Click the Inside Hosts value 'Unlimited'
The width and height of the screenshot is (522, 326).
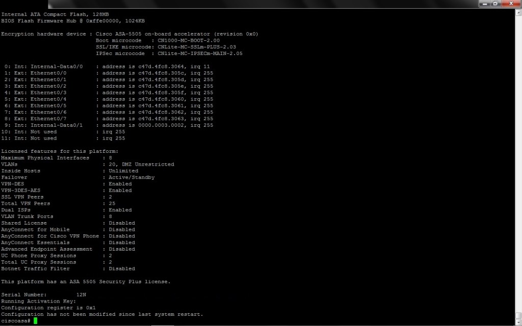tap(123, 171)
